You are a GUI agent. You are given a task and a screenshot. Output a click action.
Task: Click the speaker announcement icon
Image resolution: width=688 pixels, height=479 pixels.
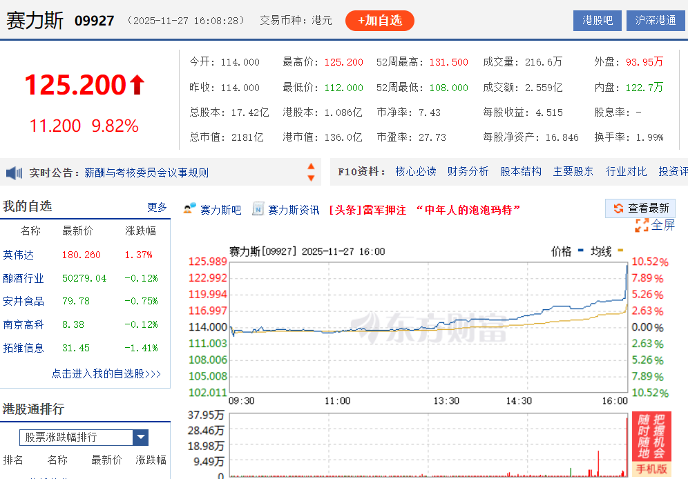pos(14,173)
